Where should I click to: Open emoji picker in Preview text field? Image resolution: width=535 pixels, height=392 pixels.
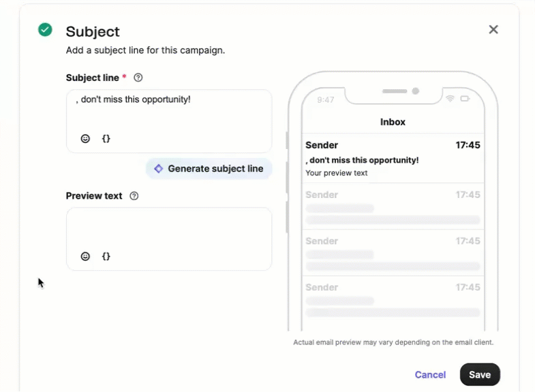(85, 257)
